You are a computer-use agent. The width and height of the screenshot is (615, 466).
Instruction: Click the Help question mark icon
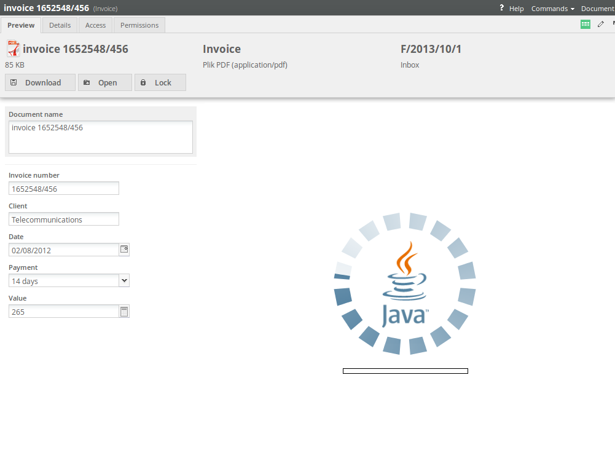(501, 8)
